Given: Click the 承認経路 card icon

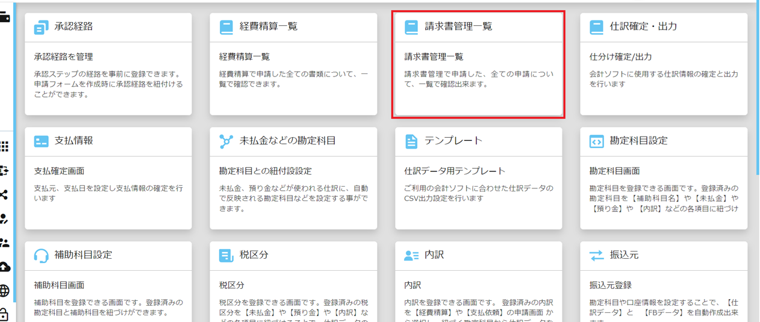Looking at the screenshot, I should [41, 27].
